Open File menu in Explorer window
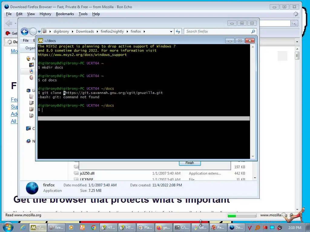Screen dimensions: 310x232 26,40
